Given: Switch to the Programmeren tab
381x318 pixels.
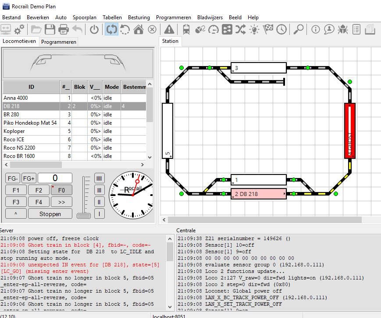Looking at the screenshot, I should [59, 42].
